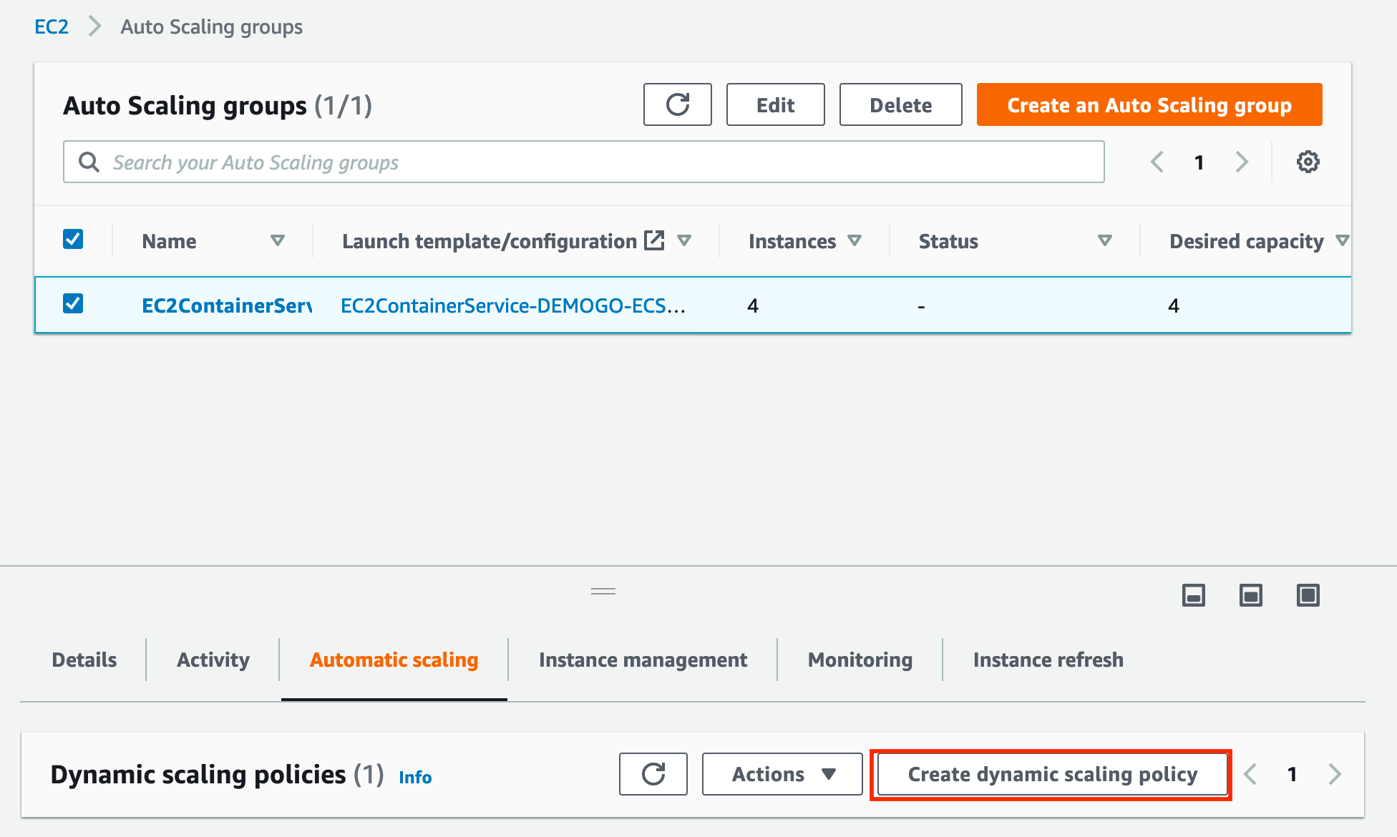The height and width of the screenshot is (837, 1397).
Task: Click page number 1 in policies pagination
Action: click(x=1293, y=774)
